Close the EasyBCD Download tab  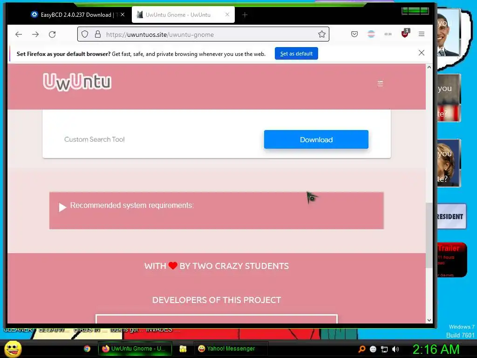tap(123, 14)
